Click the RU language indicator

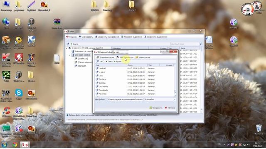click(220, 144)
